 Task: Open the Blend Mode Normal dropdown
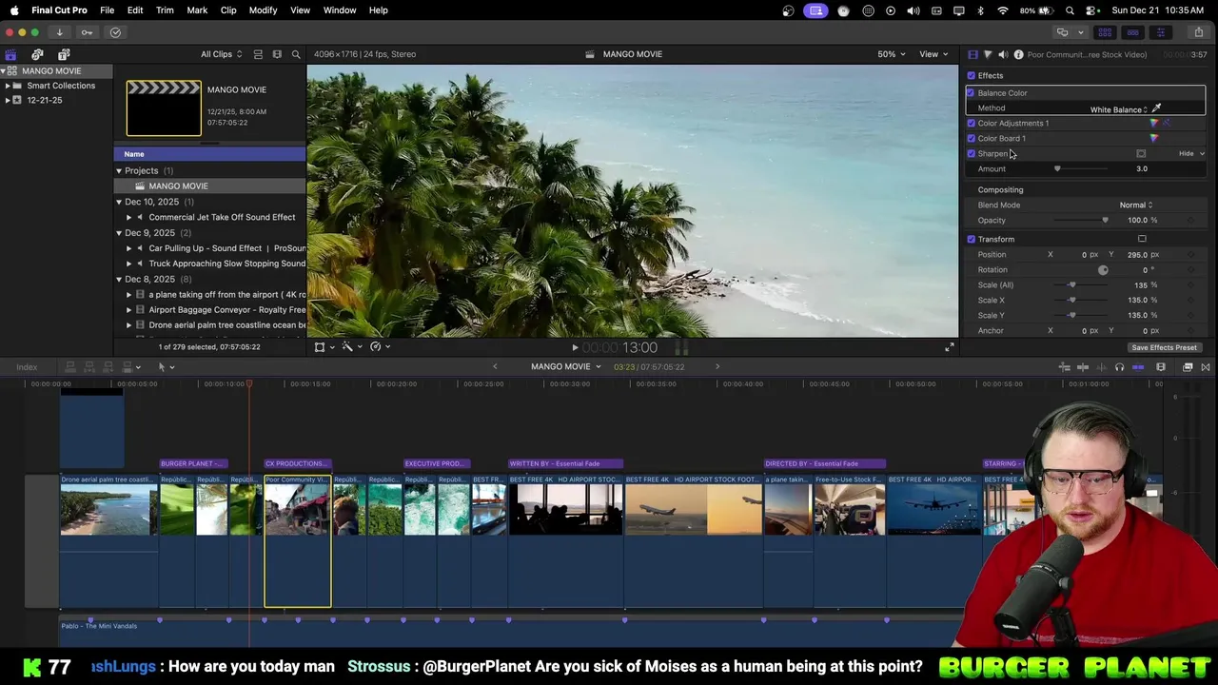pos(1136,205)
